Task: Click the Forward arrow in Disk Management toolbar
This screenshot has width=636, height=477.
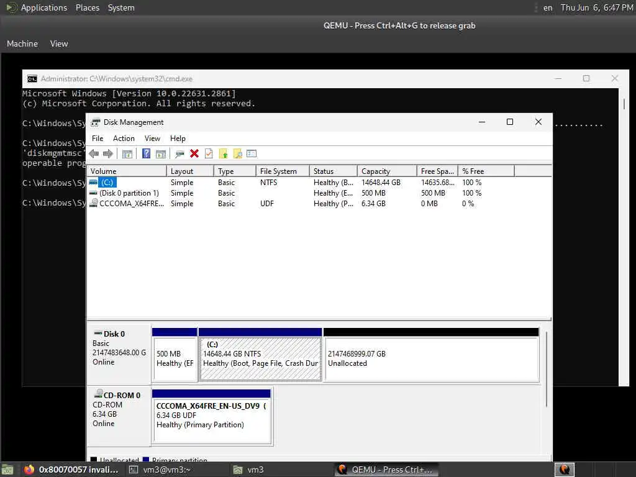Action: coord(108,154)
